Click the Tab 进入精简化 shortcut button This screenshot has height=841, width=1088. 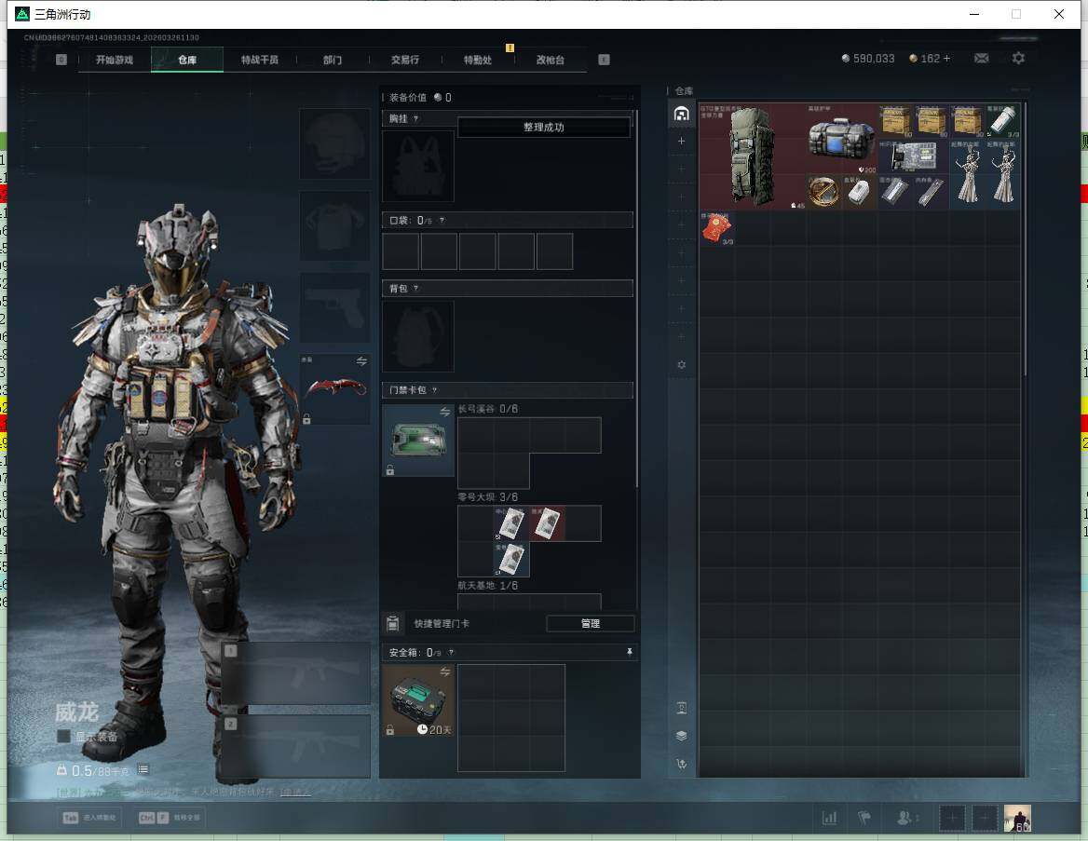91,818
